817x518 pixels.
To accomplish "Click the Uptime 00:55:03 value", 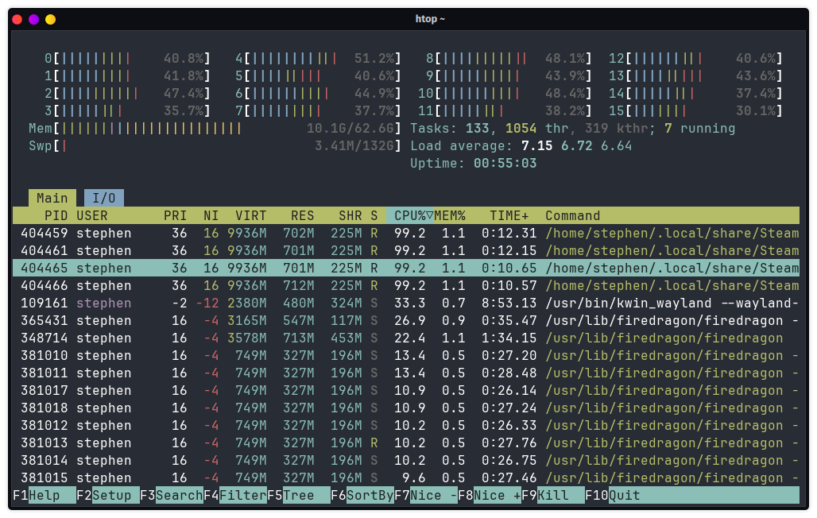I will (x=505, y=163).
